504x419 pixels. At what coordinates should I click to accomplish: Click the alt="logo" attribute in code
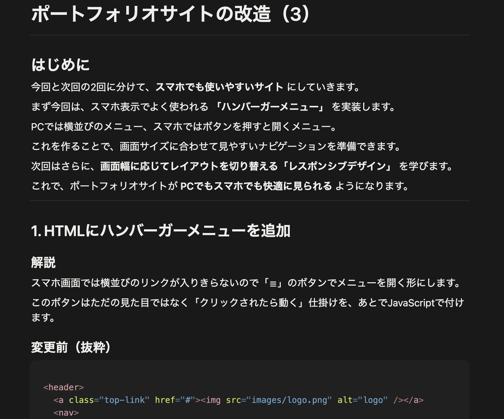[x=363, y=400]
